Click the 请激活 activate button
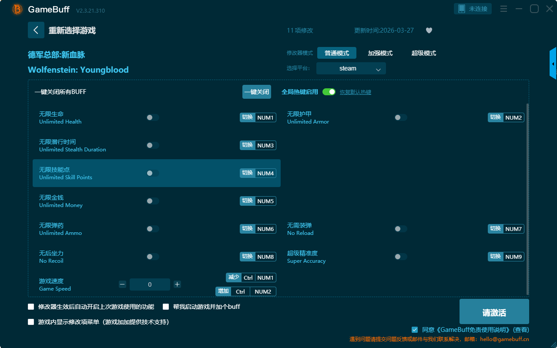The width and height of the screenshot is (557, 348). click(494, 312)
